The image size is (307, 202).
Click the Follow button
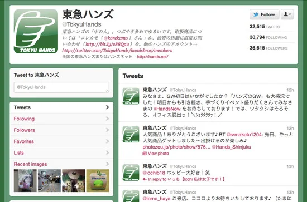(265, 14)
